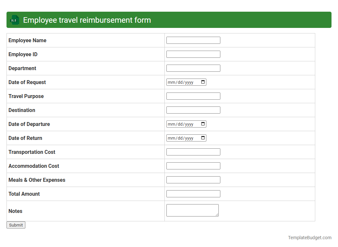
Task: Click inside the Notes text area
Action: pyautogui.click(x=192, y=209)
